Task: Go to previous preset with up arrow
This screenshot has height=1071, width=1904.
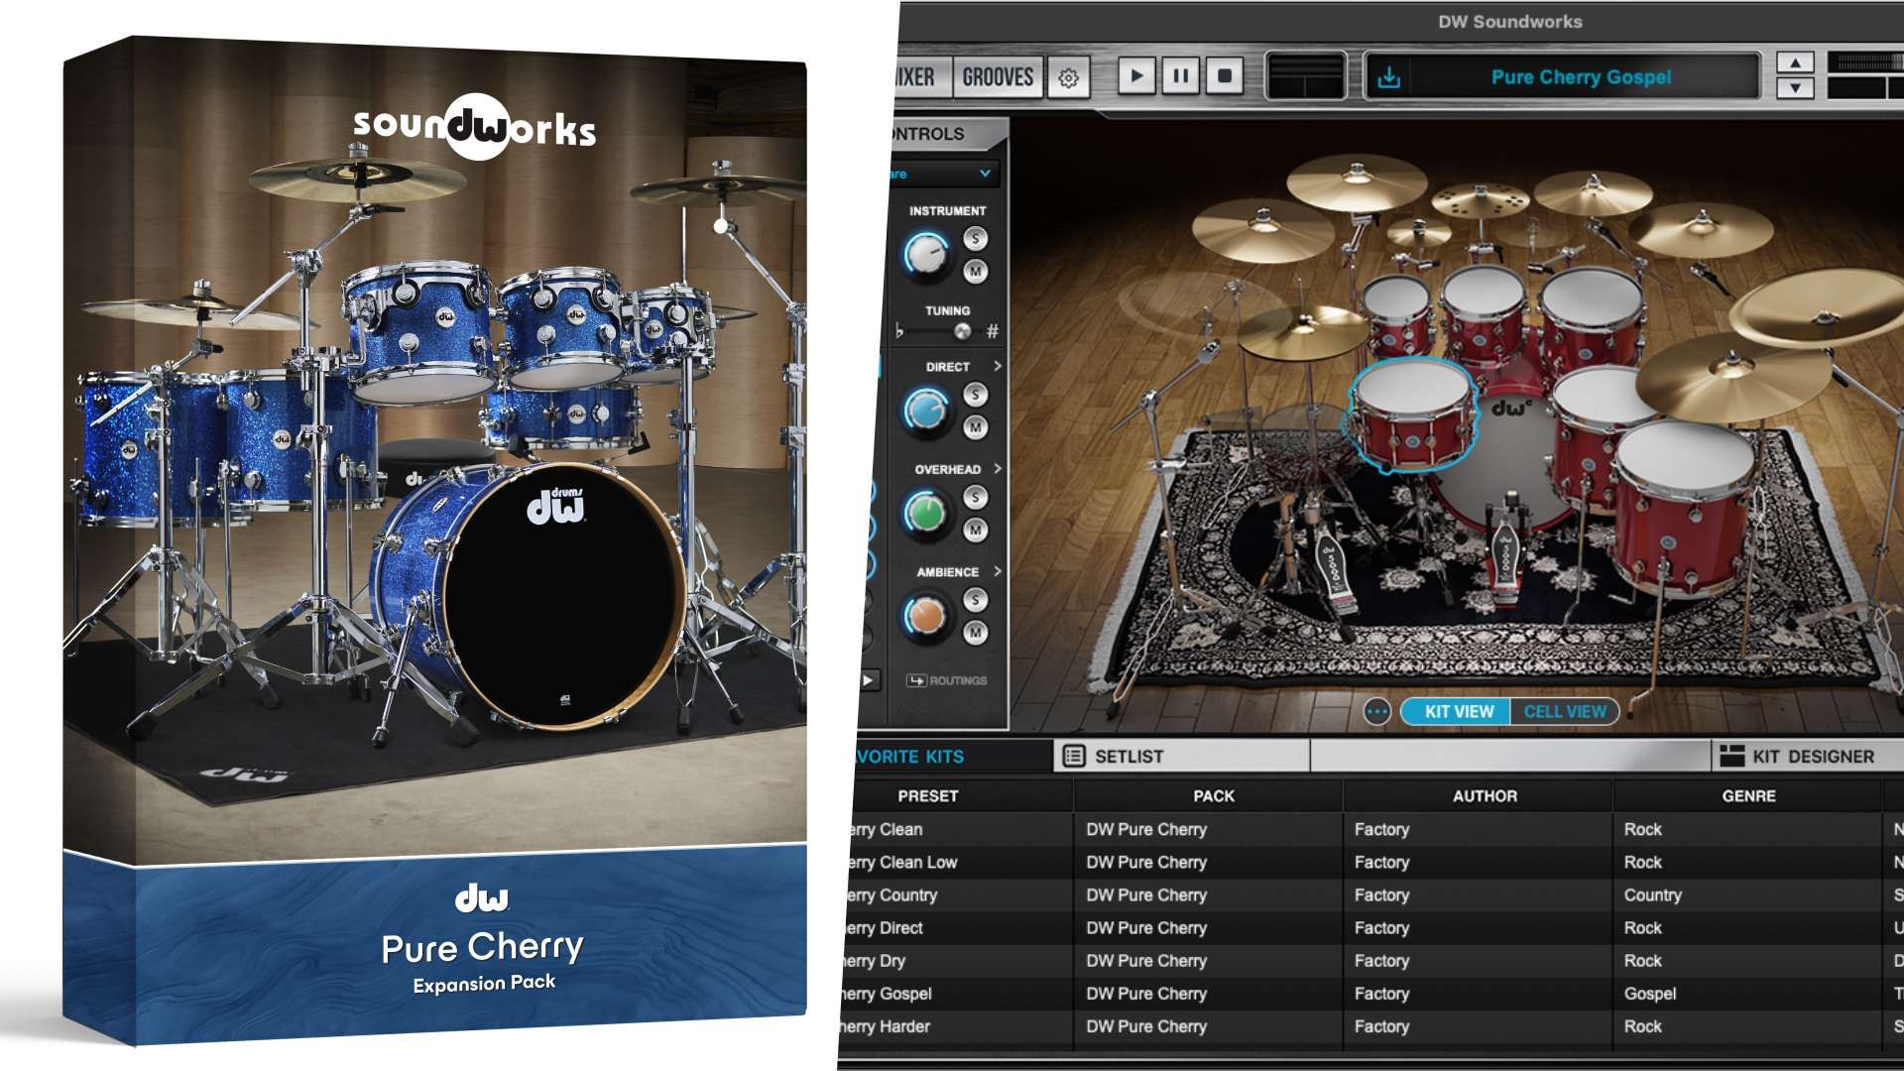Action: click(1795, 63)
